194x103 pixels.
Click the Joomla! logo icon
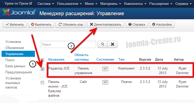(6, 13)
